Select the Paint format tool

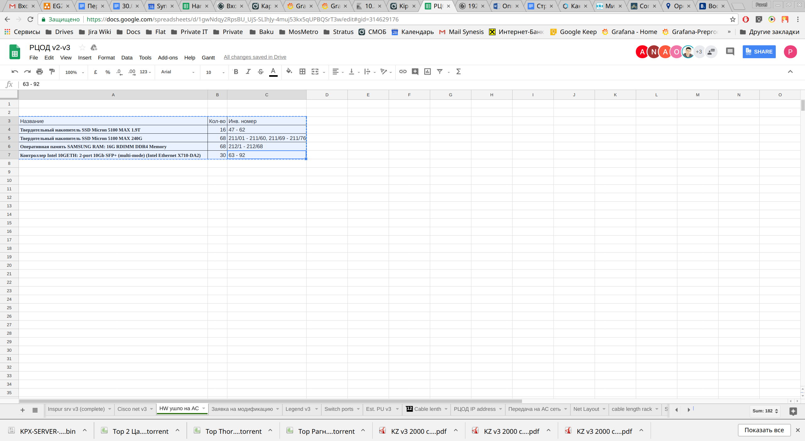(52, 72)
